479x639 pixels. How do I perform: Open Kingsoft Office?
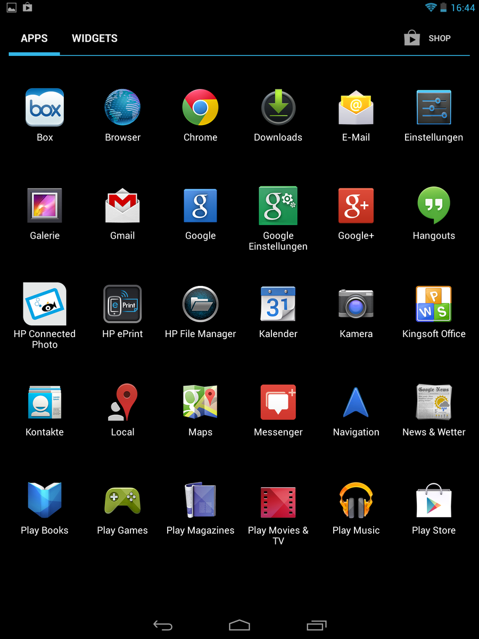click(433, 304)
